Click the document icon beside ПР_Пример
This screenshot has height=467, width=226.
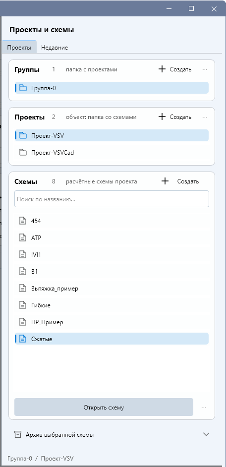(23, 322)
